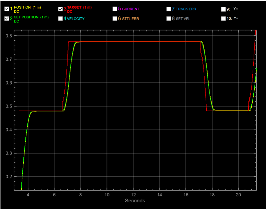Click the Y= field for channel 9
The image size is (267, 210).
tap(236, 9)
